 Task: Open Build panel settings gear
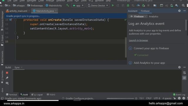pyautogui.click(x=179, y=67)
